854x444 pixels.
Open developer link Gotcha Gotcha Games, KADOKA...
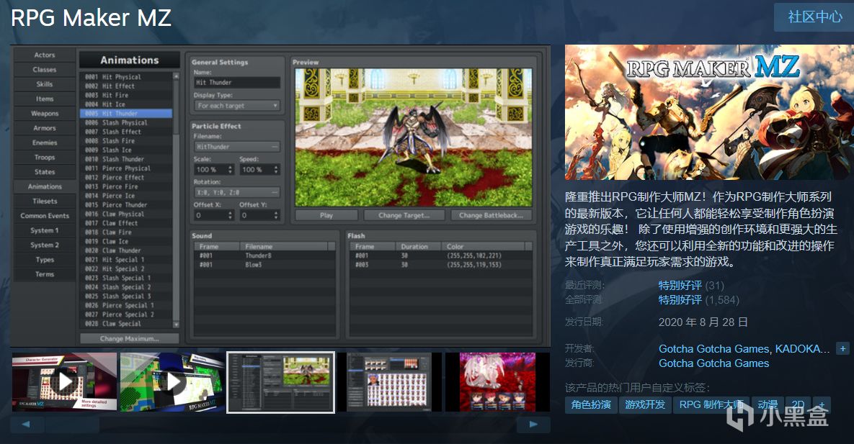click(x=744, y=349)
